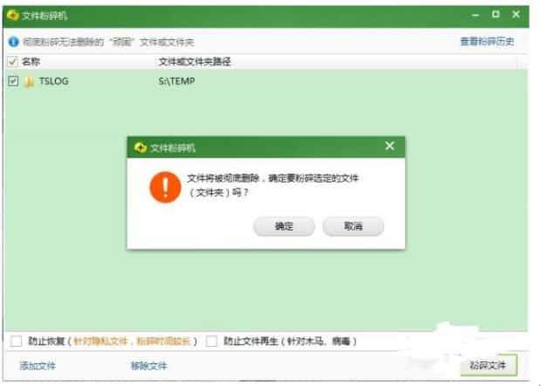The width and height of the screenshot is (541, 386).
Task: Cancel shredding with the 取消 button
Action: click(353, 226)
